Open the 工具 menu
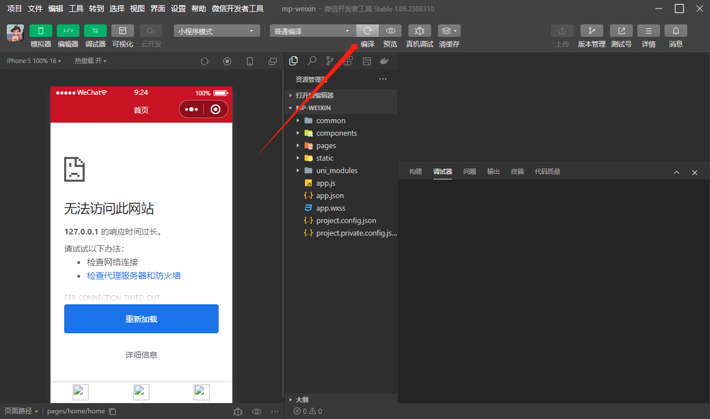 [x=76, y=9]
